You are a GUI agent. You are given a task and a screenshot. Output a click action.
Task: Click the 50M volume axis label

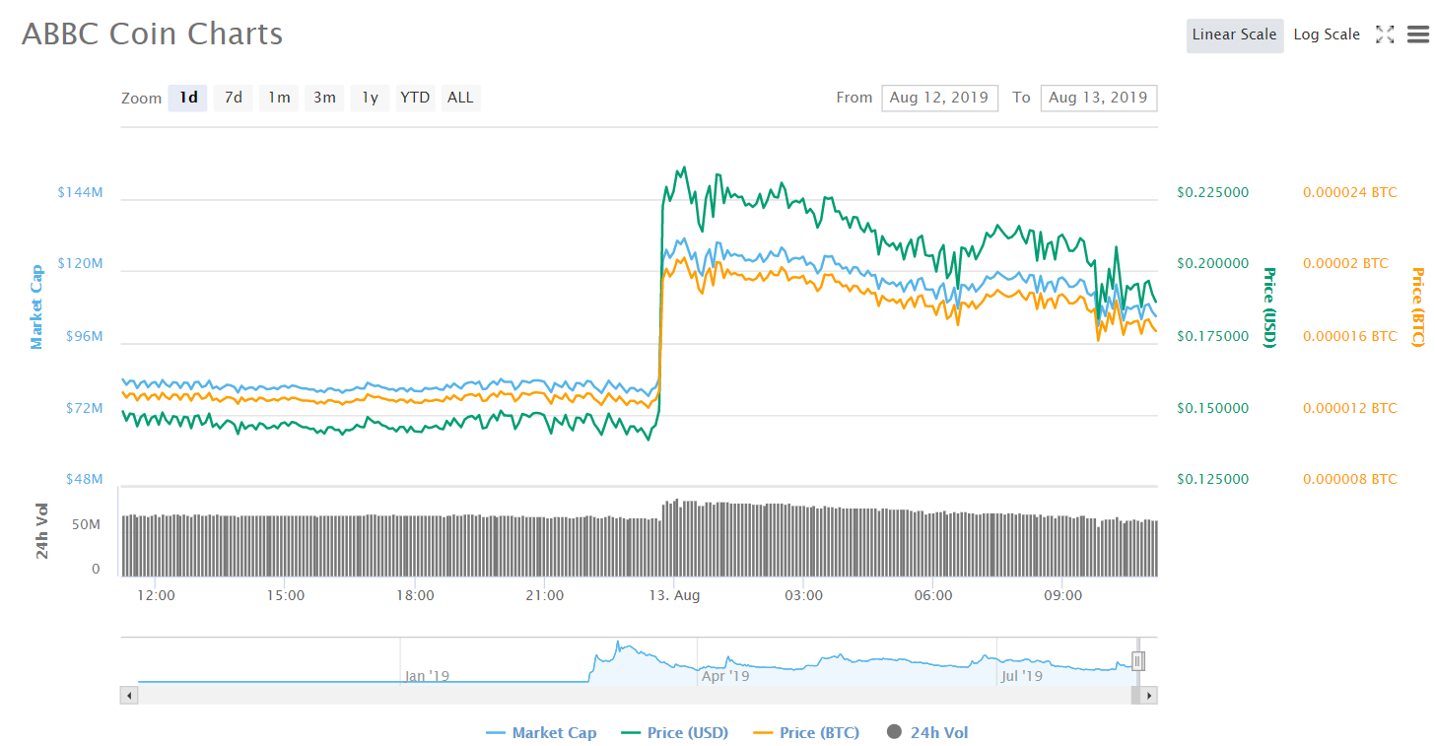pos(85,524)
